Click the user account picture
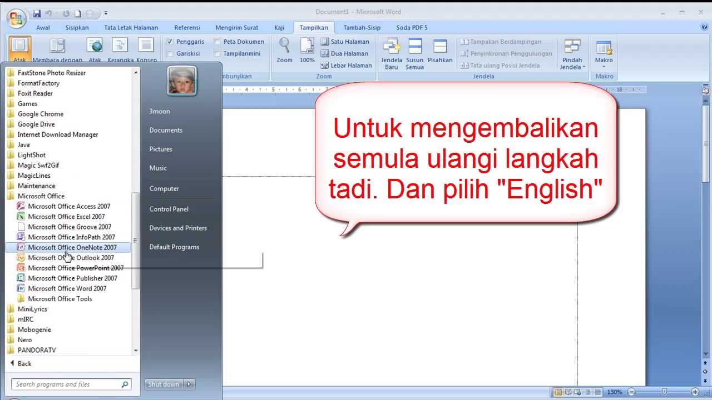712x400 pixels. pyautogui.click(x=182, y=81)
